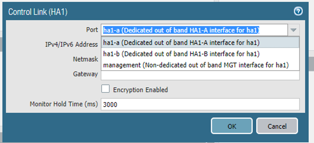Click the Gateway label text
314x143 pixels.
tap(85, 74)
